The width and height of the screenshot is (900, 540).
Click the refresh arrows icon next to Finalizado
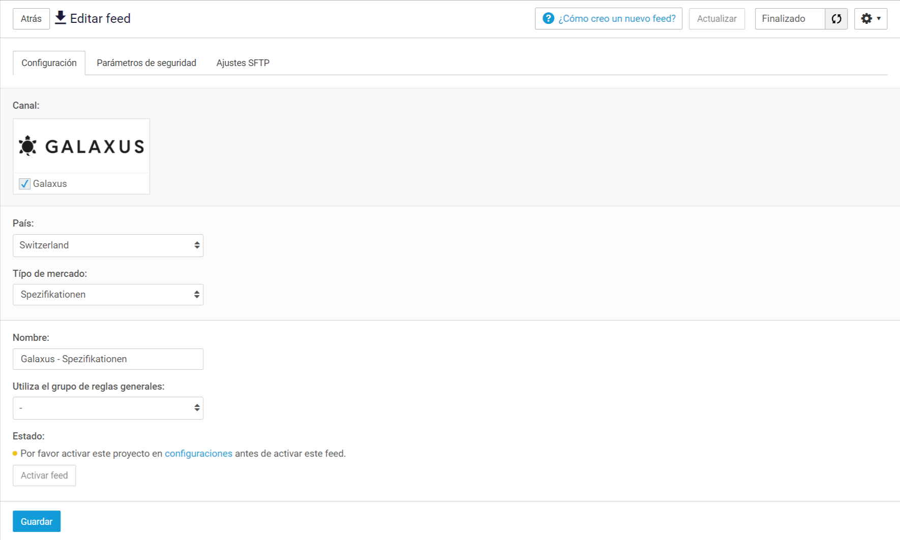click(x=836, y=19)
